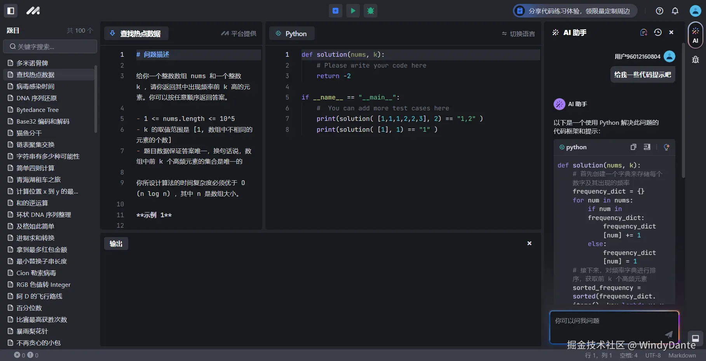
Task: Click the share code experience banner
Action: 575,11
